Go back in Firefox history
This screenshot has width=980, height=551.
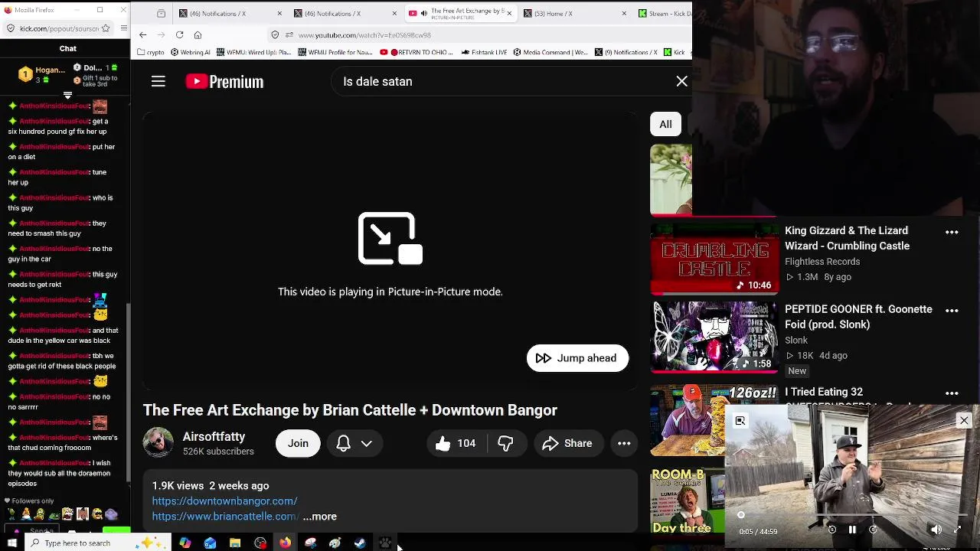[142, 34]
